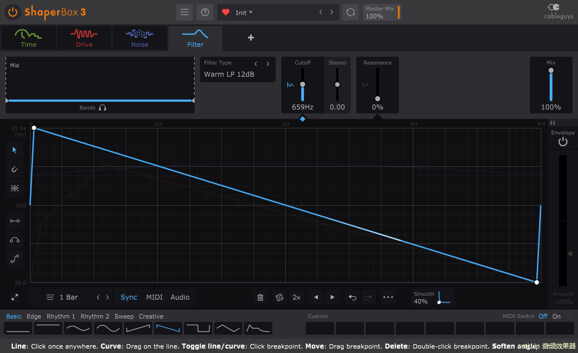This screenshot has height=353, width=578.
Task: Select the pen draw tool
Action: (x=15, y=170)
